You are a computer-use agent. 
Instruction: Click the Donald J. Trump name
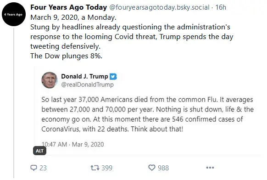pos(84,76)
